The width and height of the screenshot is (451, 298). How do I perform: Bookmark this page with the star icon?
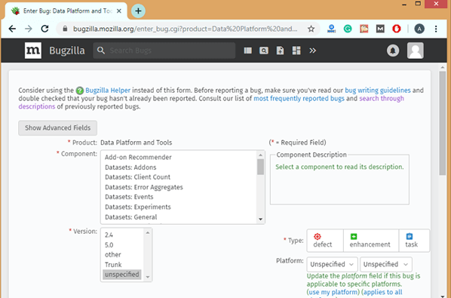coord(311,29)
